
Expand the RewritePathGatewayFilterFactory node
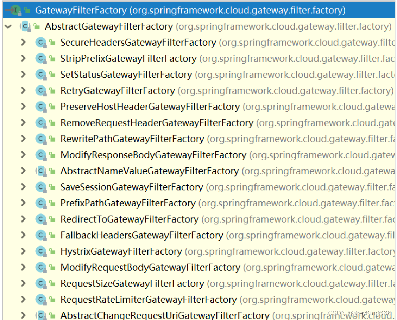coord(23,139)
